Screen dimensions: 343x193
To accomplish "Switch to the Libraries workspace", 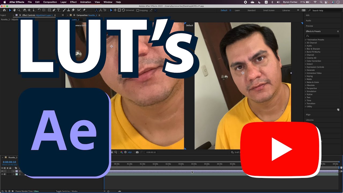I will click(286, 10).
